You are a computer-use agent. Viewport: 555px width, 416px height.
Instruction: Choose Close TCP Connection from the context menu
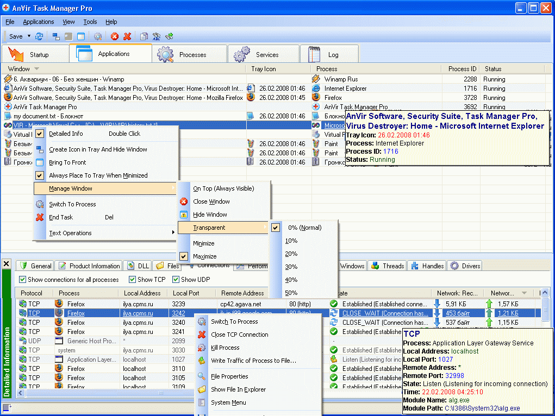coord(240,335)
